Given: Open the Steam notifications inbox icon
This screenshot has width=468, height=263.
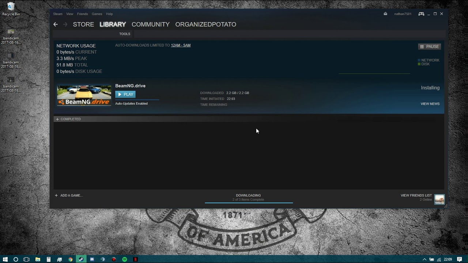Looking at the screenshot, I should tap(385, 14).
